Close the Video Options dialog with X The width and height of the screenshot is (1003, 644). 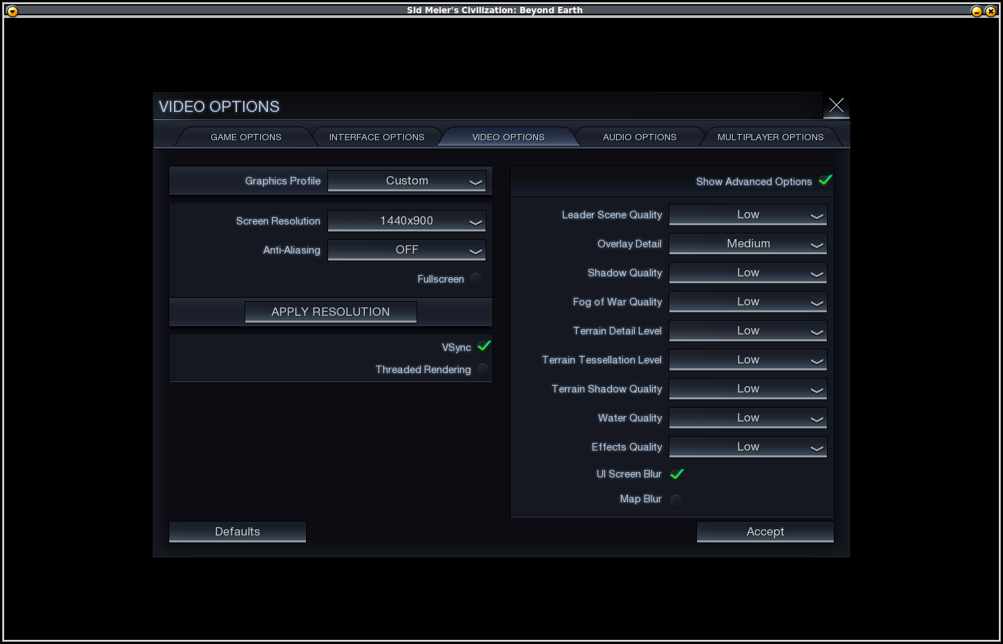pyautogui.click(x=836, y=105)
